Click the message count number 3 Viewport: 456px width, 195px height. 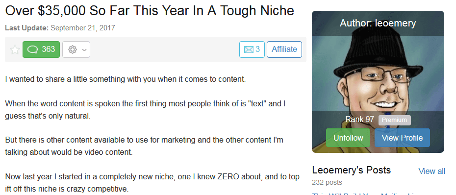click(x=257, y=49)
